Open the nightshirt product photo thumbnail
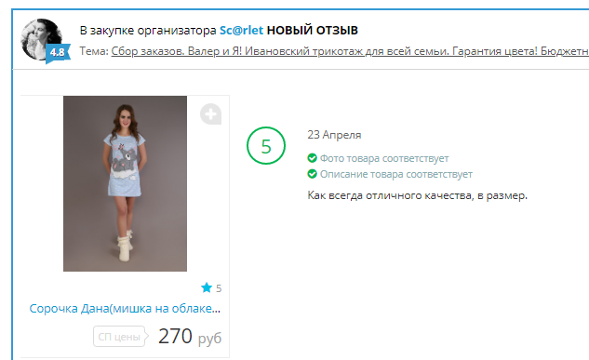 (x=125, y=183)
